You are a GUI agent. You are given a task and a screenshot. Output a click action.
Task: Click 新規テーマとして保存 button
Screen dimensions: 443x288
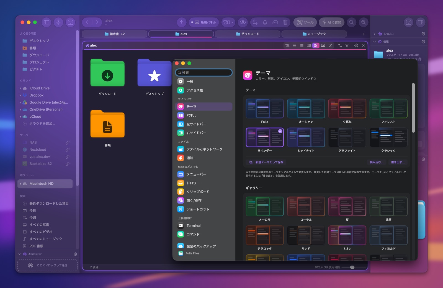tap(266, 162)
